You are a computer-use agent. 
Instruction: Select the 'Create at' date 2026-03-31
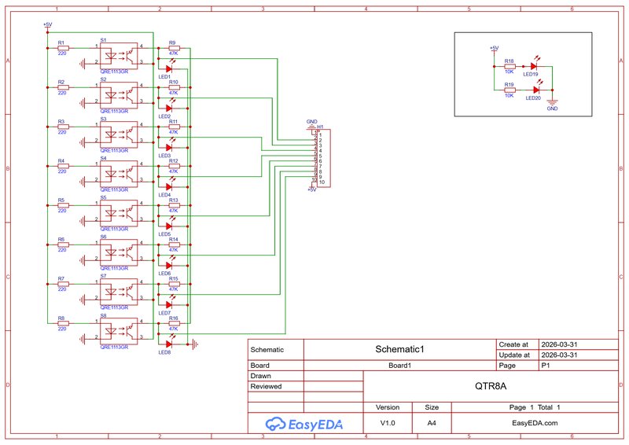tap(559, 344)
